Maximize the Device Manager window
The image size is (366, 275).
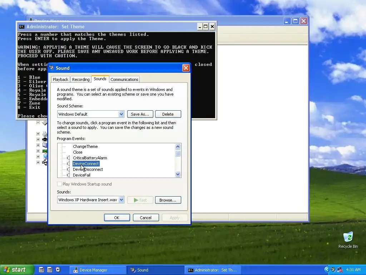295,21
